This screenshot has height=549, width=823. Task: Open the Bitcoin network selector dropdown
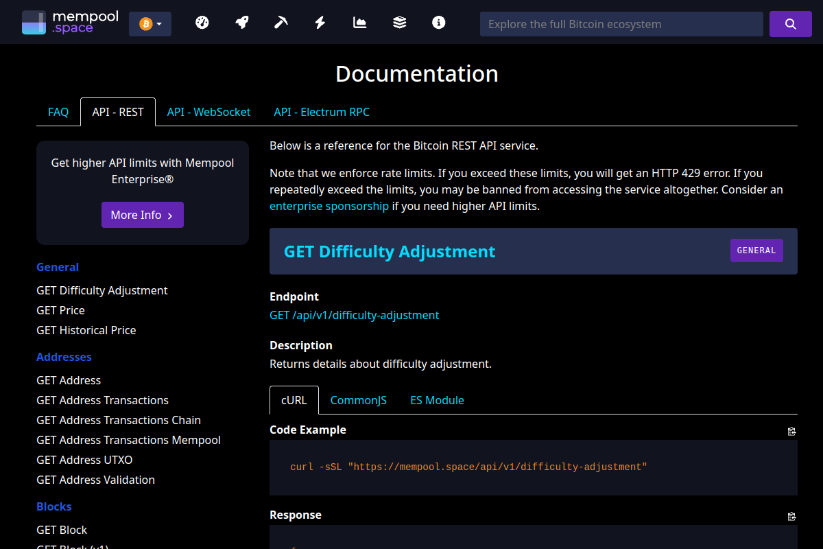[150, 24]
